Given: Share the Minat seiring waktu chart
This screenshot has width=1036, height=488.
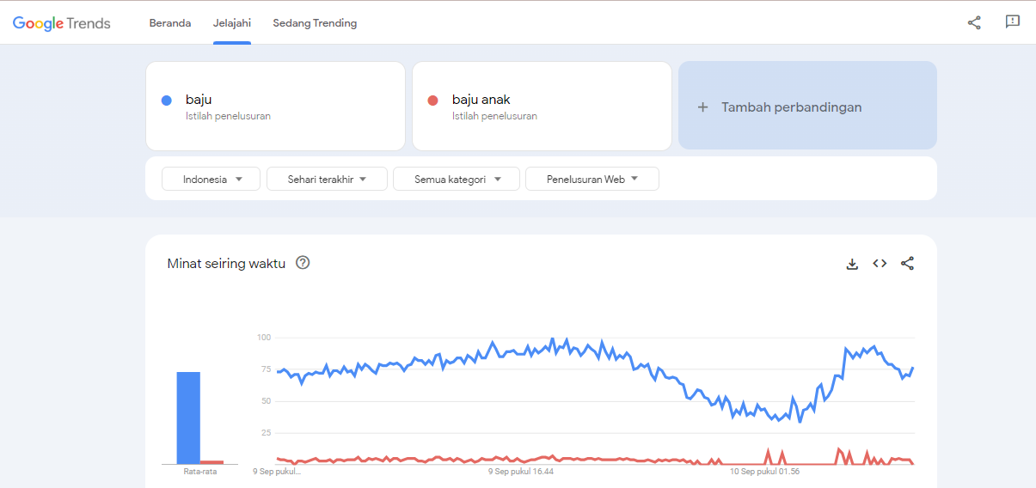Looking at the screenshot, I should [x=907, y=264].
